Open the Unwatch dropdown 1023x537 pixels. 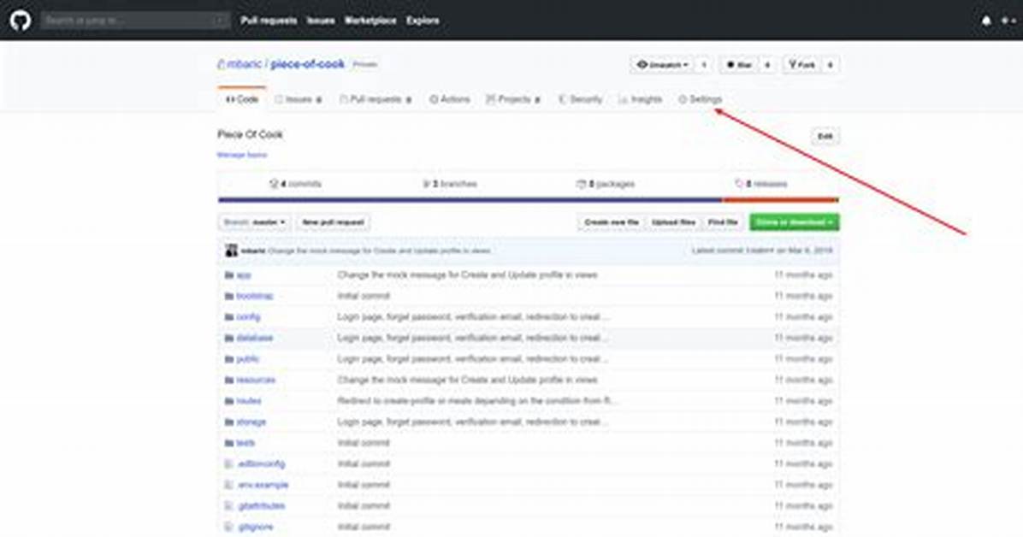[663, 65]
